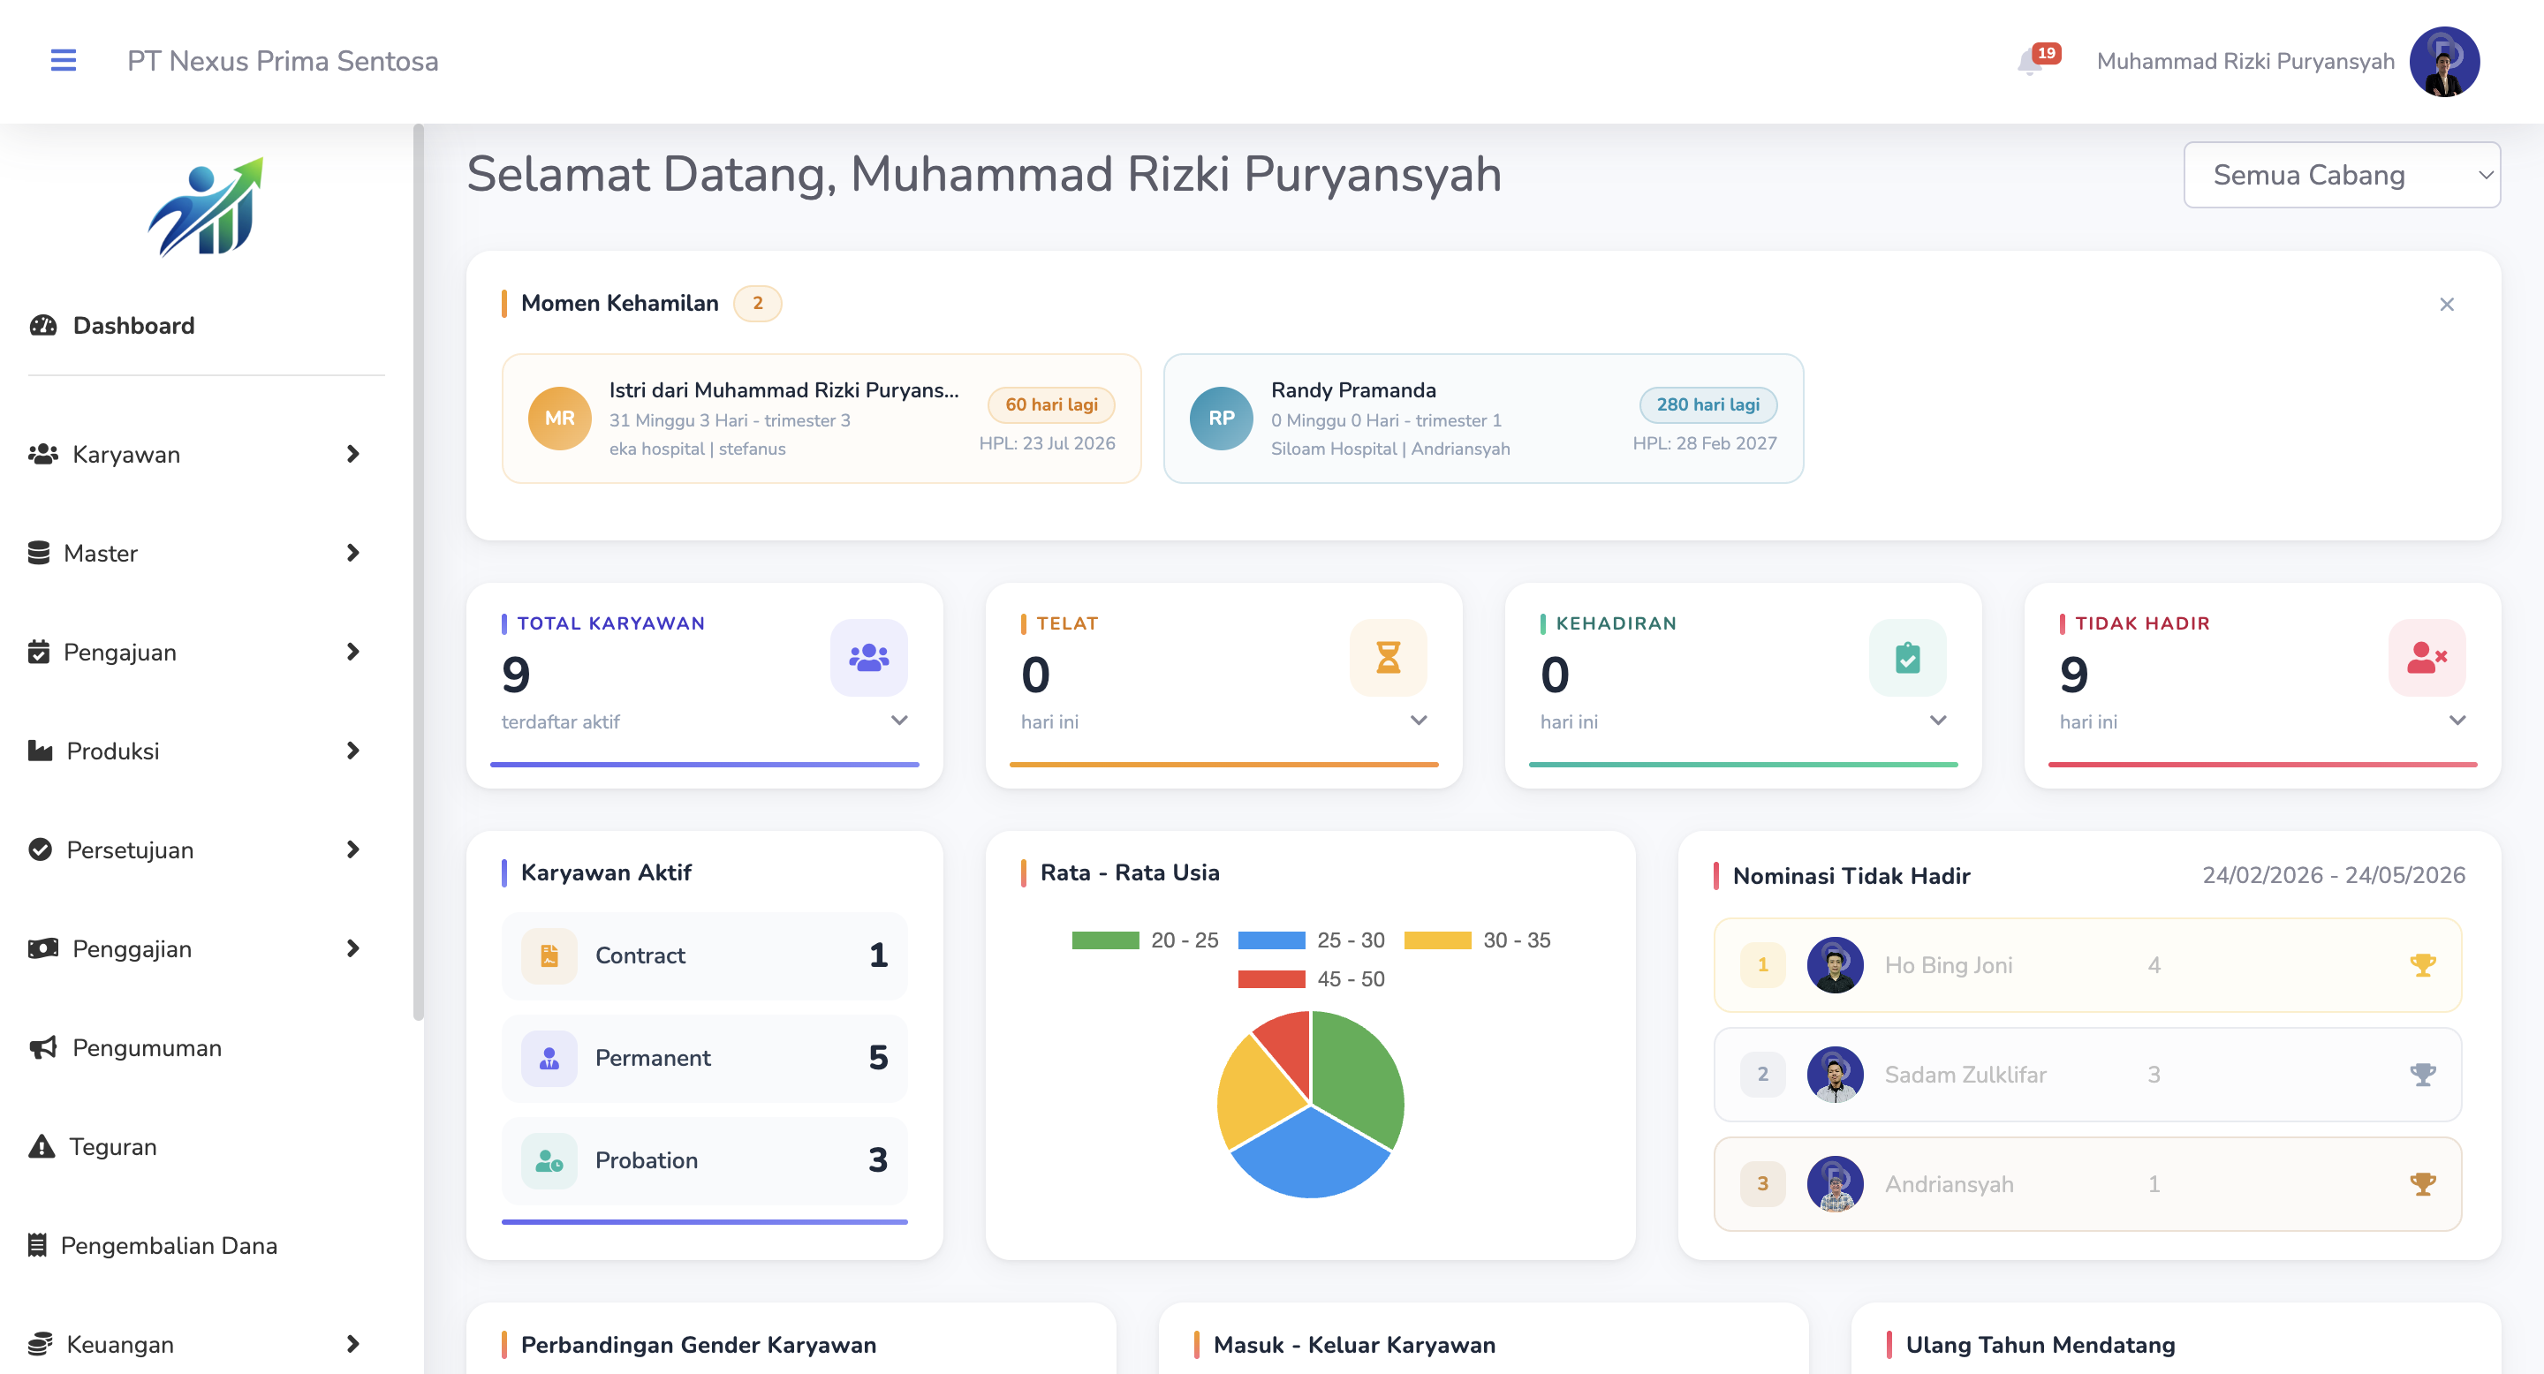Screen dimensions: 2544x1374
Task: Click the Dashboard gauge icon
Action: 42,326
